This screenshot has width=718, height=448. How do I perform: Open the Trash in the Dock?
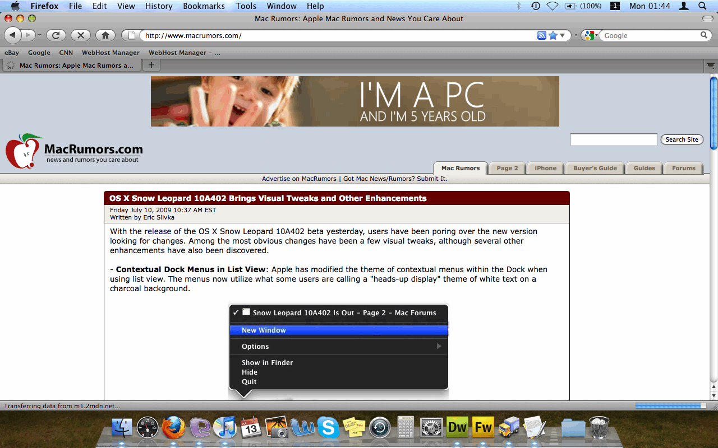click(599, 428)
